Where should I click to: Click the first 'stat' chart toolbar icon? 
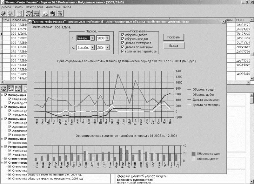(45, 13)
